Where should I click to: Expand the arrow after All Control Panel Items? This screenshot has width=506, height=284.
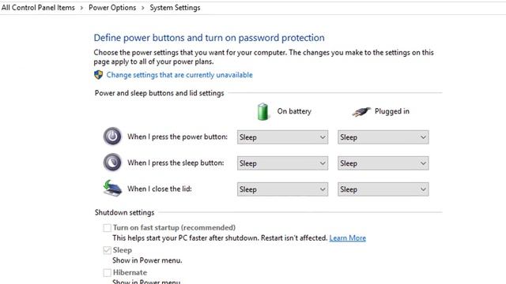click(x=81, y=8)
